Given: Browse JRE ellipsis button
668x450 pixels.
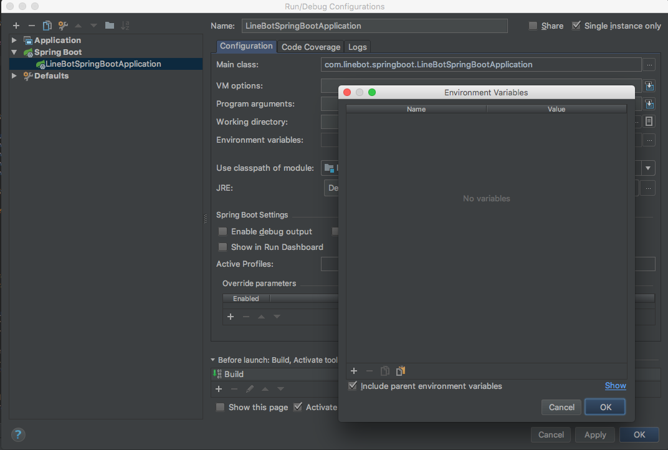Looking at the screenshot, I should (648, 188).
